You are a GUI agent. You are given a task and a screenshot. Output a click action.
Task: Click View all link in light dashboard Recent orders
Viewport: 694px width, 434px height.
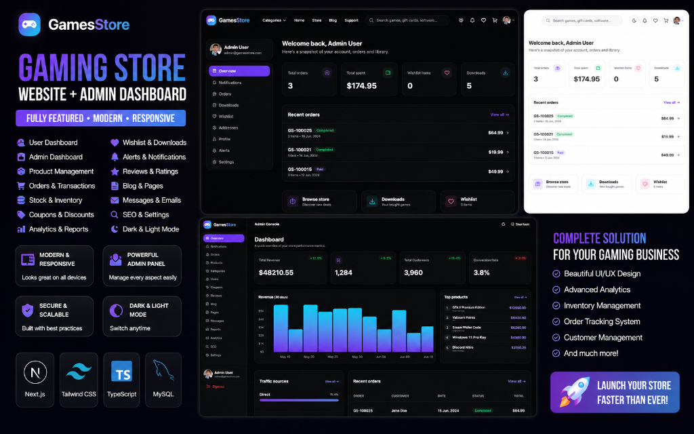point(672,102)
